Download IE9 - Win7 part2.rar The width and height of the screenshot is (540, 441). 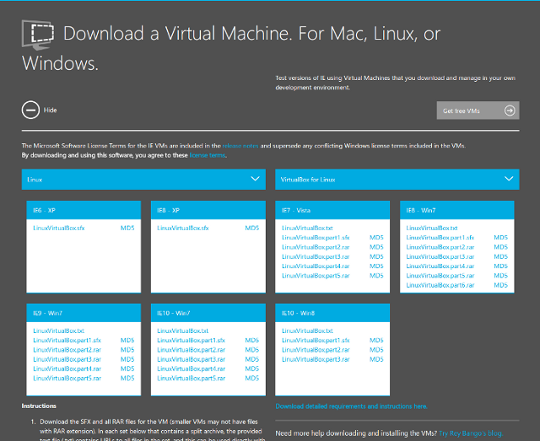pyautogui.click(x=67, y=350)
